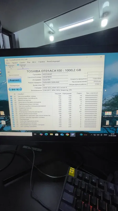Click the volume icon in system tray
The width and height of the screenshot is (118, 211).
point(98,135)
